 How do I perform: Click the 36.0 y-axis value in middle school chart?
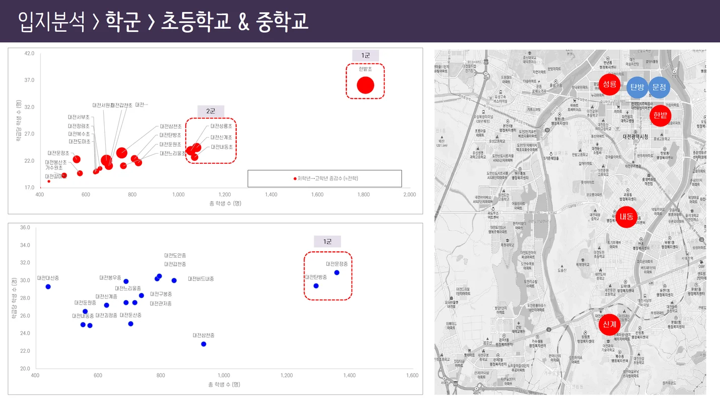coord(25,228)
